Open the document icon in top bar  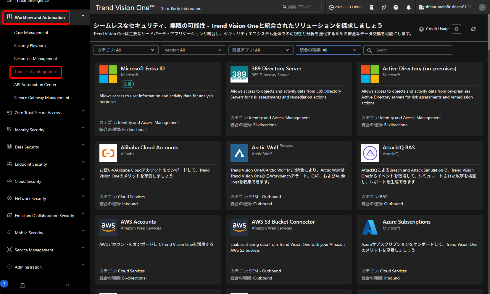point(372,7)
